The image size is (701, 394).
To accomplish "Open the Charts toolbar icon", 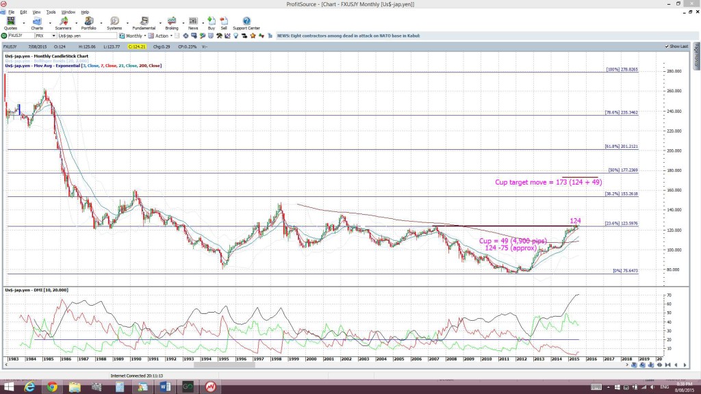I will click(x=37, y=23).
